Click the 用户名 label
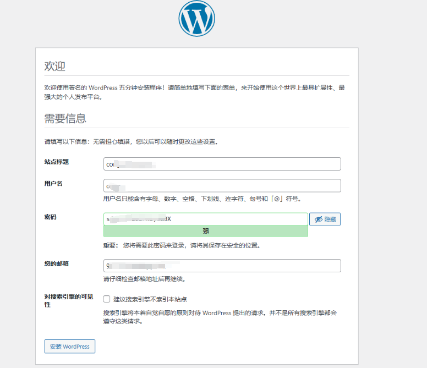Screen dimensions: 427x368 (53, 184)
